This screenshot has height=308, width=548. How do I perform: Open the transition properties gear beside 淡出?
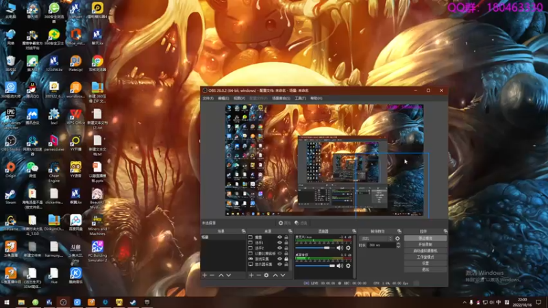click(x=397, y=238)
